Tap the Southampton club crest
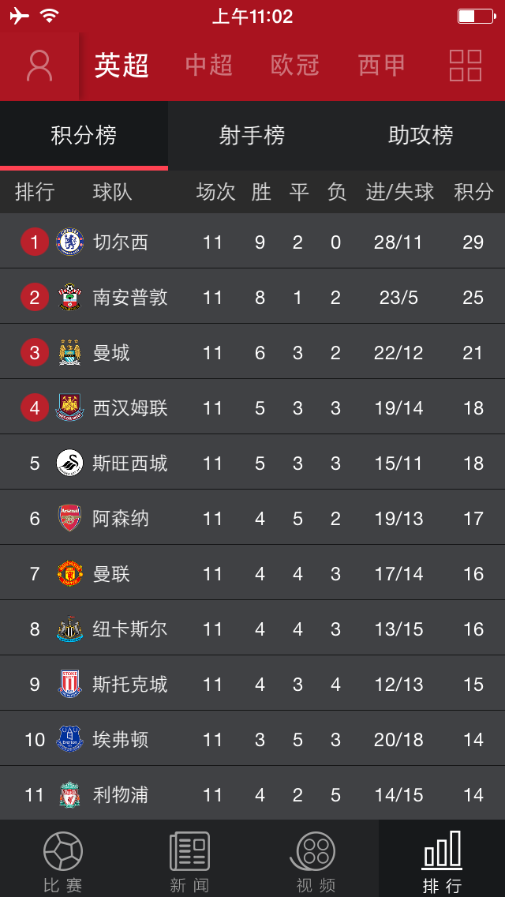 pyautogui.click(x=69, y=297)
